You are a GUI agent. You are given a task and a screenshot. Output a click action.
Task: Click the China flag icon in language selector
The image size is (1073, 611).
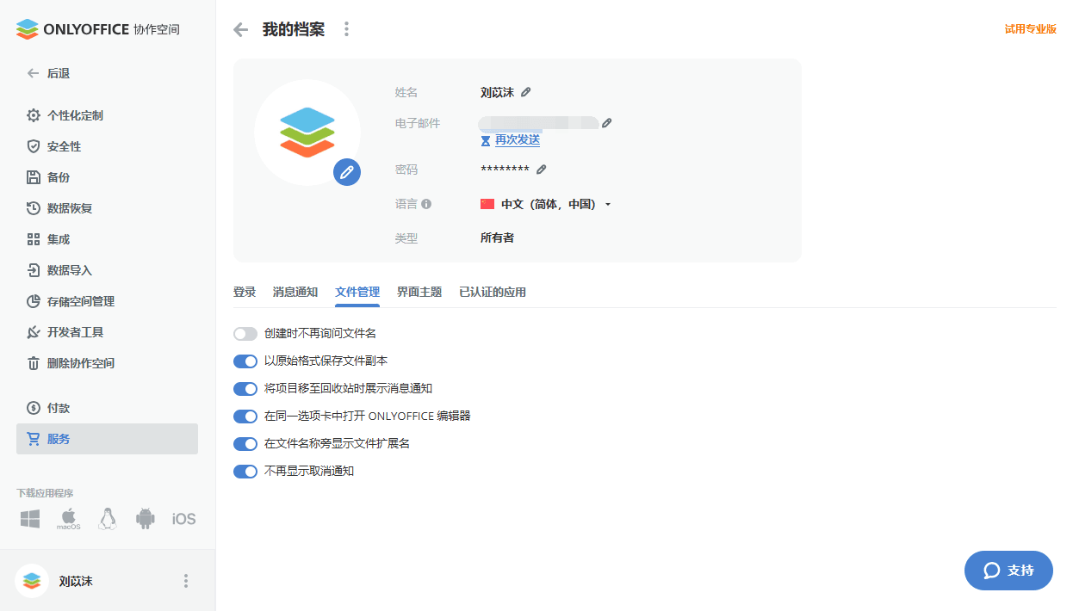pos(487,204)
